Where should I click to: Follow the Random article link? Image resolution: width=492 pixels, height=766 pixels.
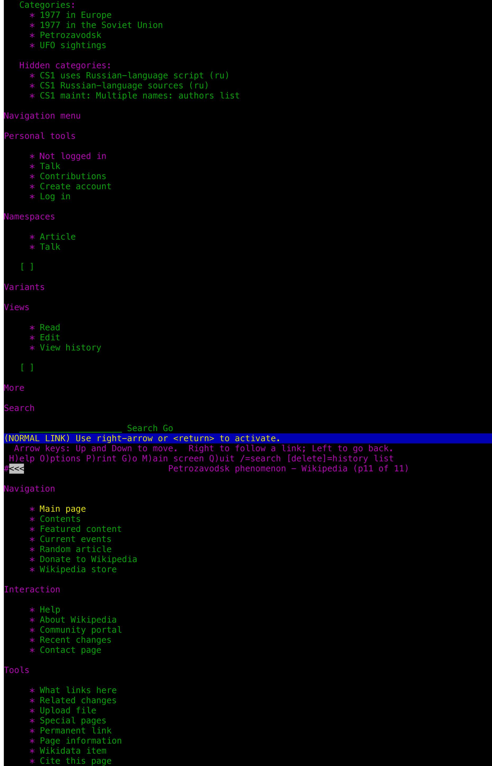click(x=76, y=549)
